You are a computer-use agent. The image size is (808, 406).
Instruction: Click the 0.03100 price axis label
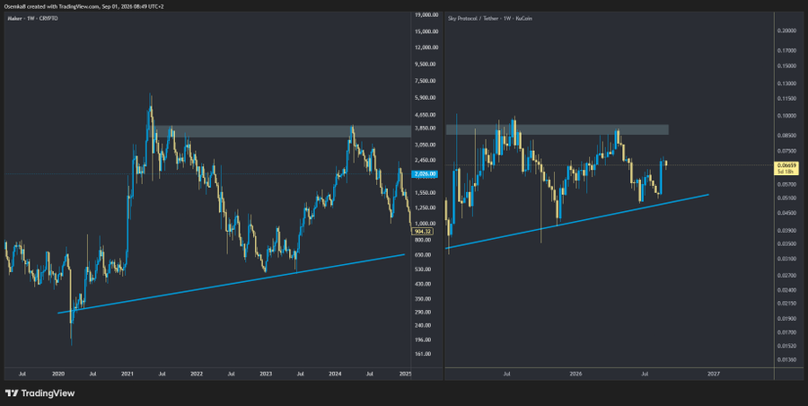(x=786, y=259)
